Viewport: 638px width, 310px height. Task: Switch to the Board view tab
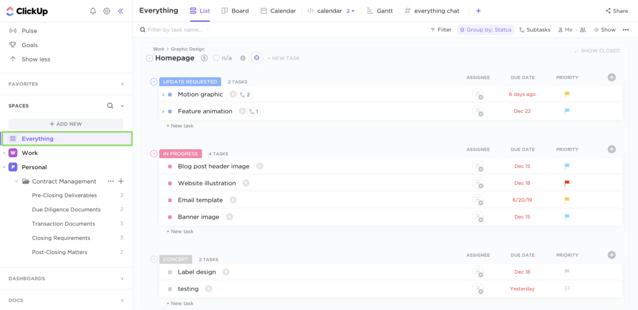coord(235,10)
